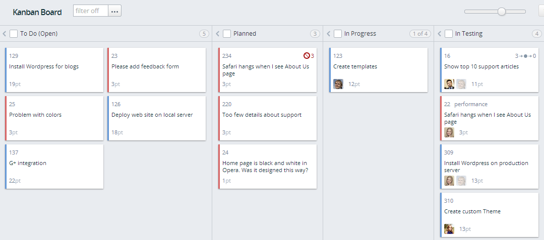Click the avatar on Create custom Theme card
Image resolution: width=544 pixels, height=240 pixels.
(449, 229)
